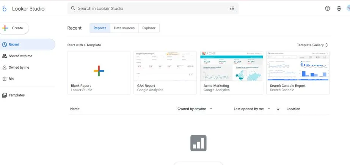Click the Looker Studio title text
350x165 pixels.
[x=28, y=9]
